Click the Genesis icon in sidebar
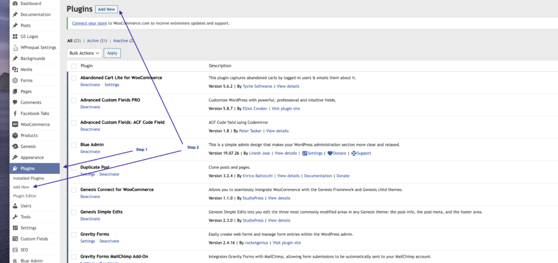The height and width of the screenshot is (263, 558). 15,146
